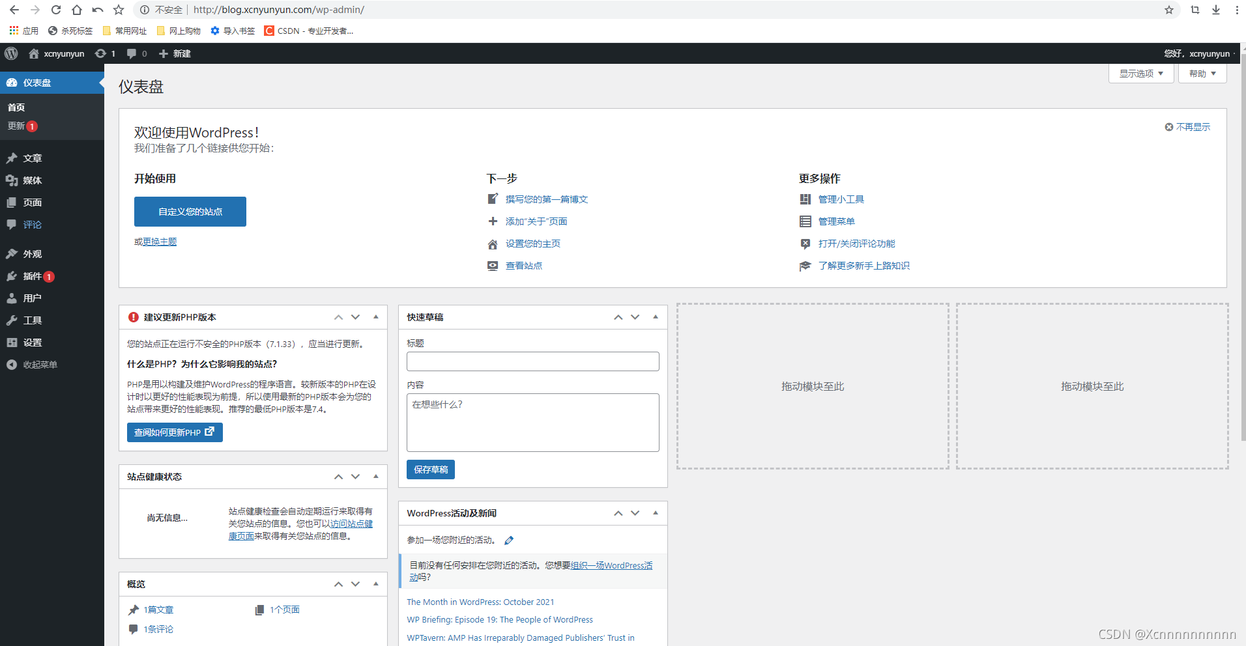Collapse the WordPress活动及新闻 widget
The height and width of the screenshot is (646, 1246).
[656, 513]
